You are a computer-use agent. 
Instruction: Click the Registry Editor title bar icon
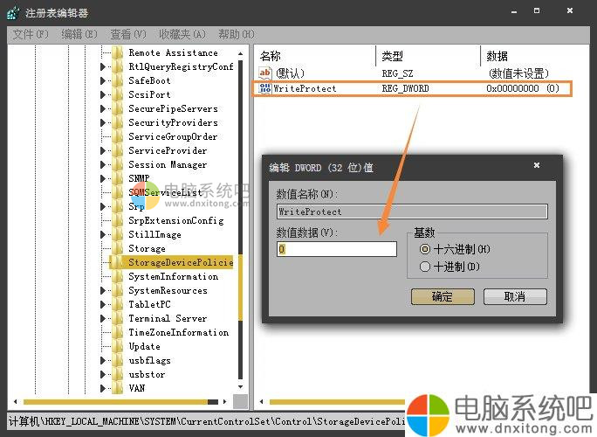point(13,12)
